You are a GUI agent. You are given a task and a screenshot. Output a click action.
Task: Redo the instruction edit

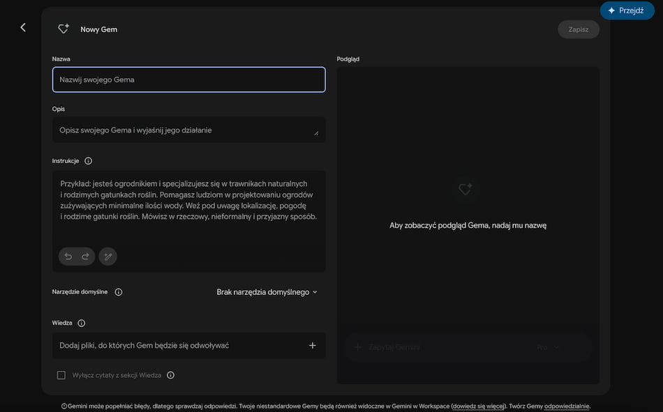click(85, 257)
